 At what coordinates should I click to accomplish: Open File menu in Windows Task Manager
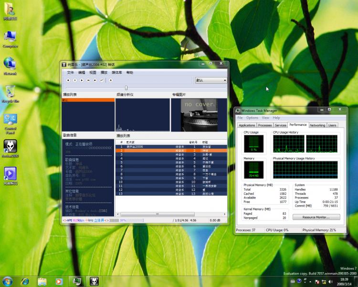coord(240,118)
